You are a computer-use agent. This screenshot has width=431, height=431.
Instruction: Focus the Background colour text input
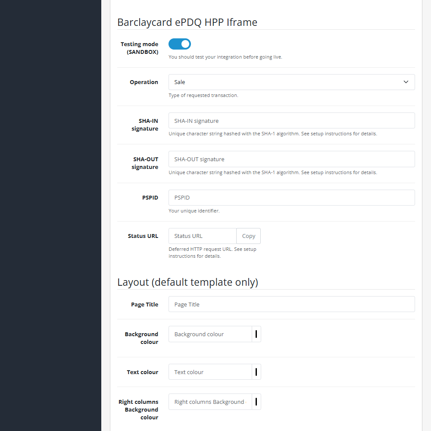[210, 334]
